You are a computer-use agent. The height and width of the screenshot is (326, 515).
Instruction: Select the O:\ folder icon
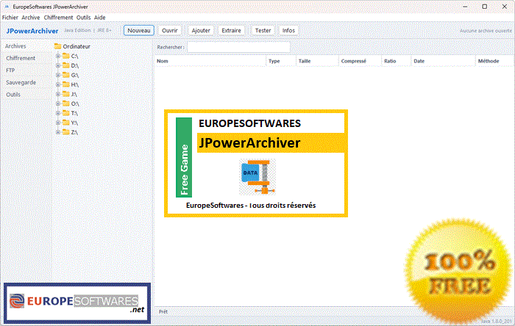66,104
